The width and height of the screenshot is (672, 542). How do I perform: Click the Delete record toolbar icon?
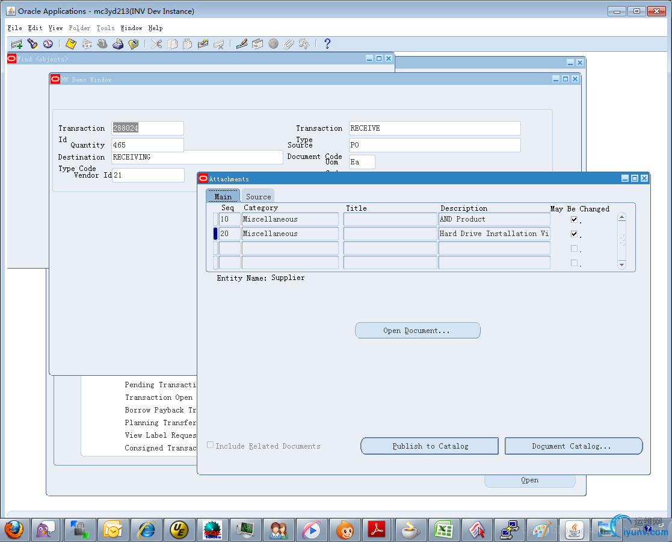[x=218, y=44]
